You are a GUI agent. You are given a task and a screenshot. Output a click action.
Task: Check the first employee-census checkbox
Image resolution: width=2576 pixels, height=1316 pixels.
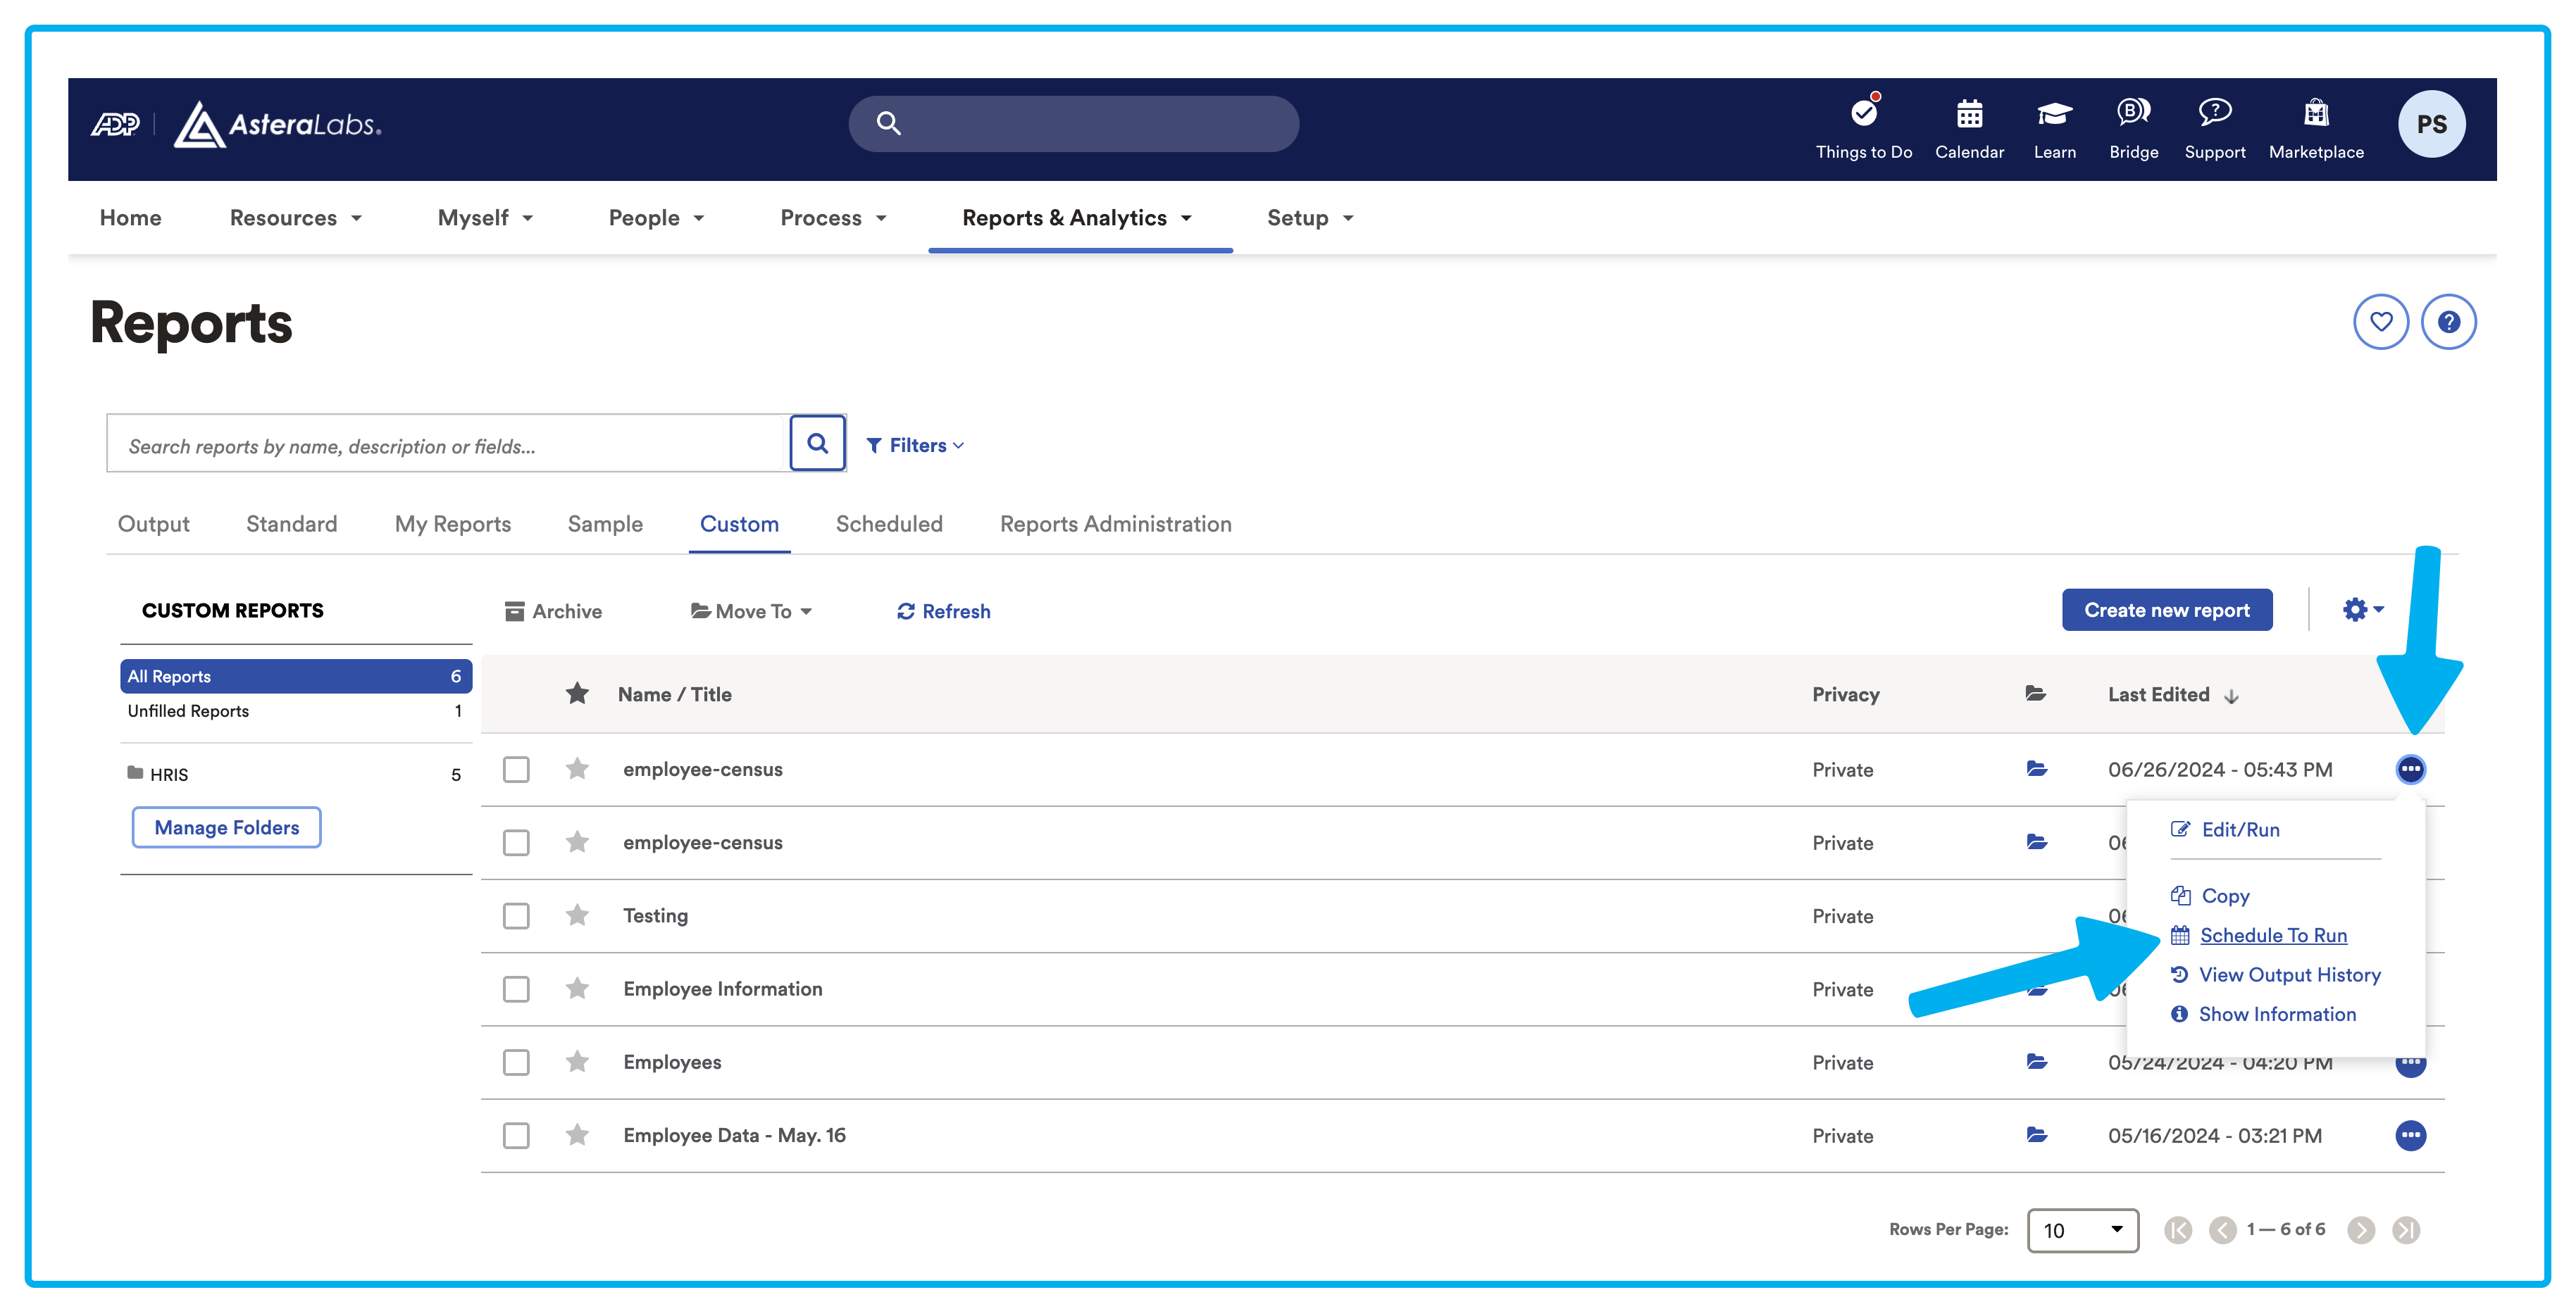click(x=516, y=770)
